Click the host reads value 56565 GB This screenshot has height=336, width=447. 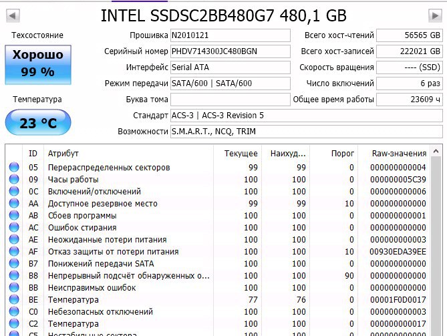coord(410,35)
